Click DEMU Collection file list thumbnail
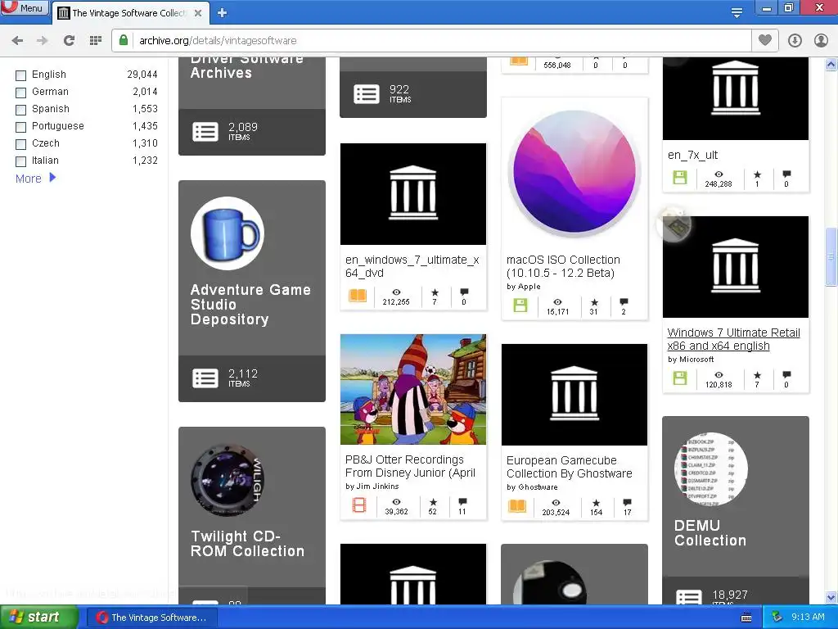 (x=711, y=469)
